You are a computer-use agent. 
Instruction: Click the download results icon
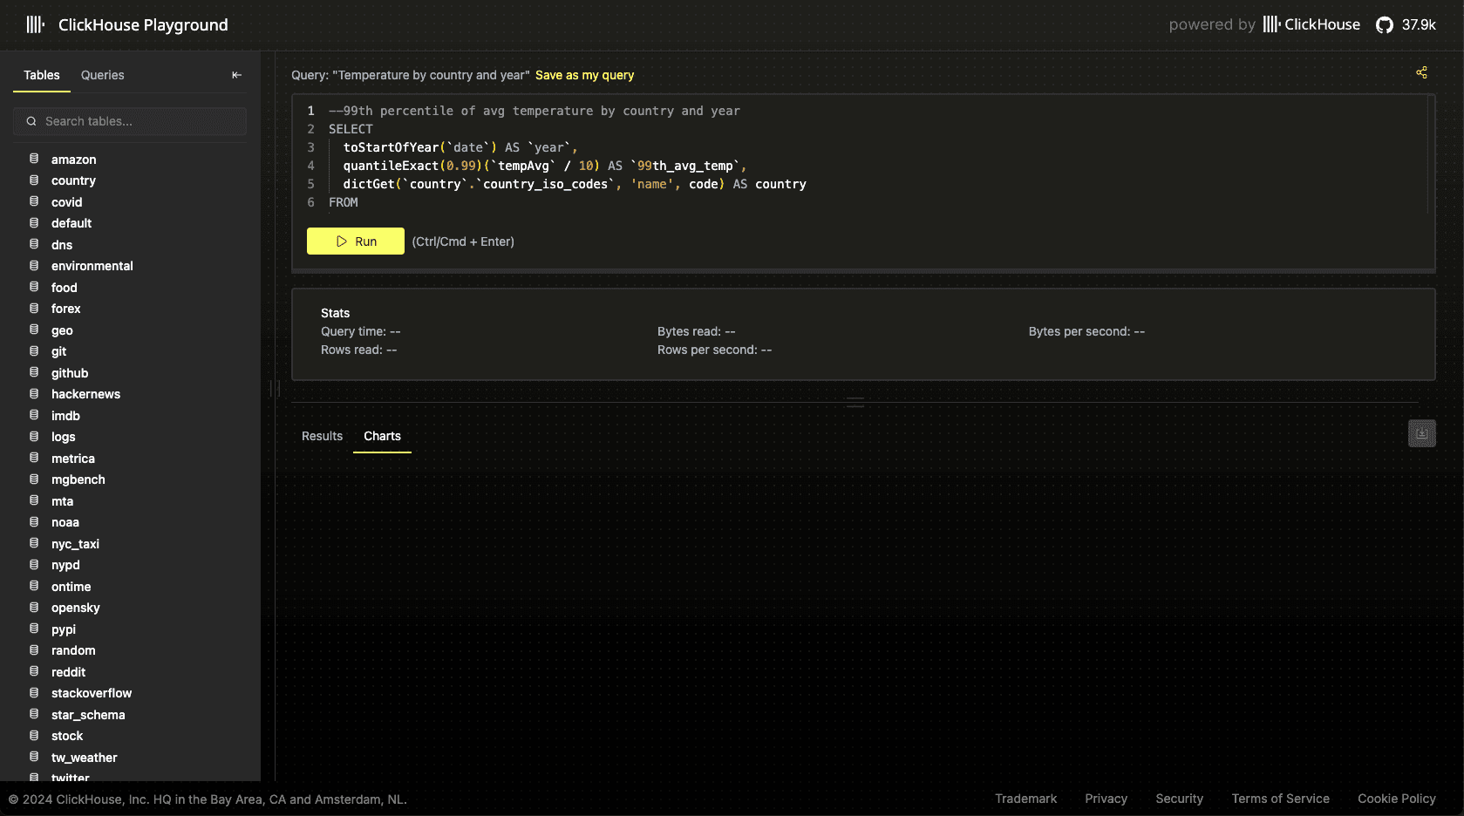click(x=1421, y=433)
